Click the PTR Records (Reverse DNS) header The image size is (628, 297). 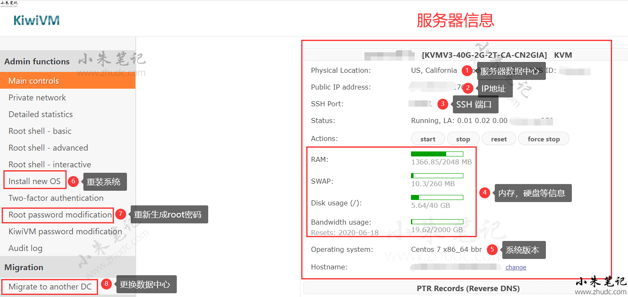click(468, 288)
